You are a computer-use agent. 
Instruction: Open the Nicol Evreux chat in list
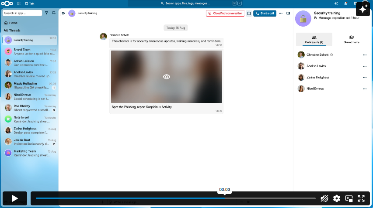[x=30, y=96]
